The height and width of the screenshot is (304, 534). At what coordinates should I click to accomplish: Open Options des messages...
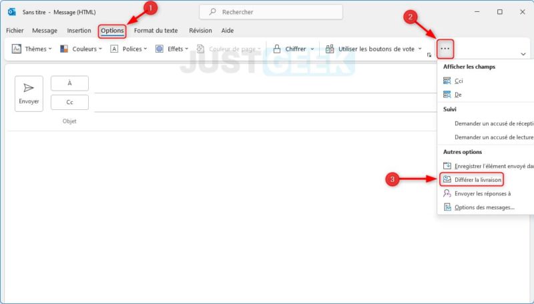point(485,207)
